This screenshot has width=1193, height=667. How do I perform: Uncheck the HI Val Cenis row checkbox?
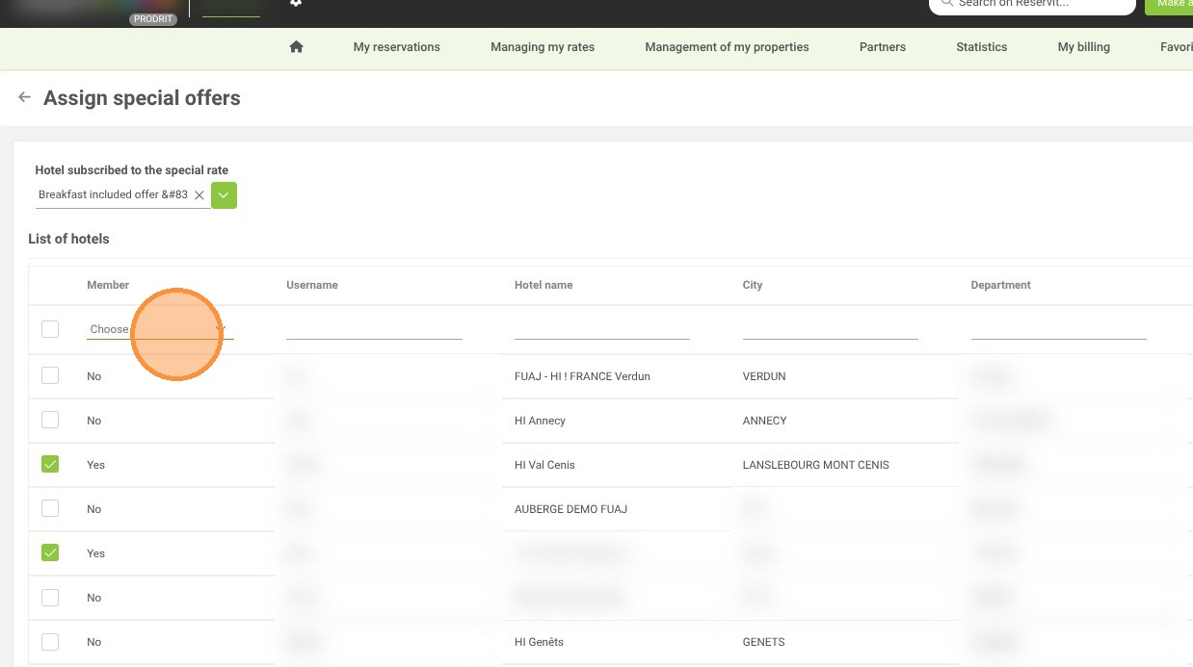50,464
